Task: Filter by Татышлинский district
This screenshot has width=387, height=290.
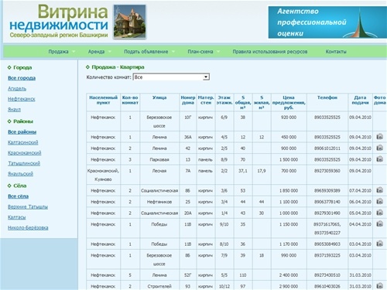Action: click(x=24, y=163)
